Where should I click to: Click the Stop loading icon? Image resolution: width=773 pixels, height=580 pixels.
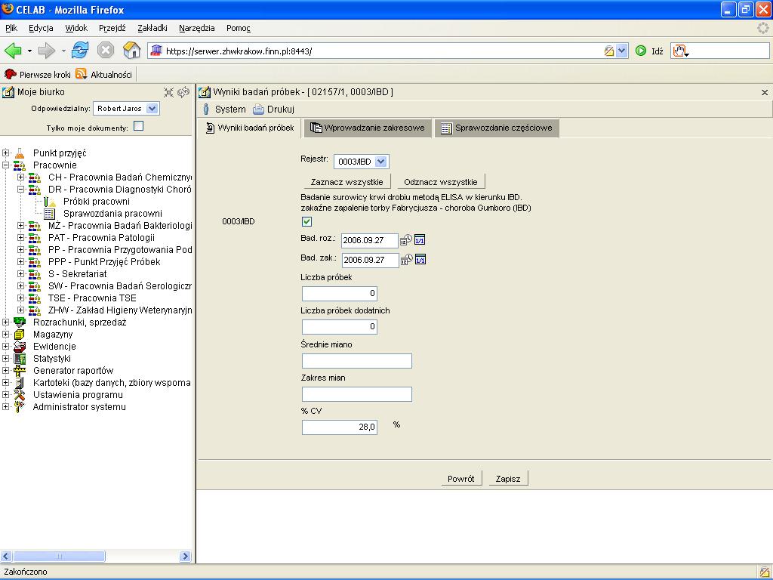106,51
